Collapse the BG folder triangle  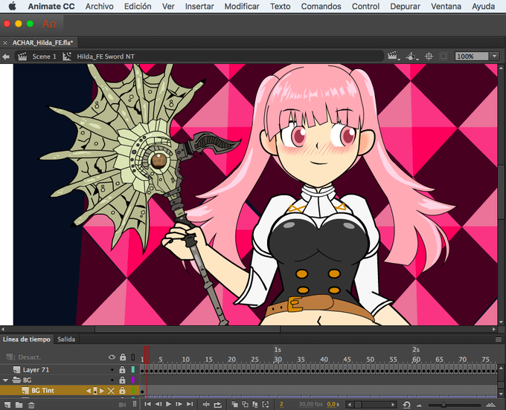(5, 380)
